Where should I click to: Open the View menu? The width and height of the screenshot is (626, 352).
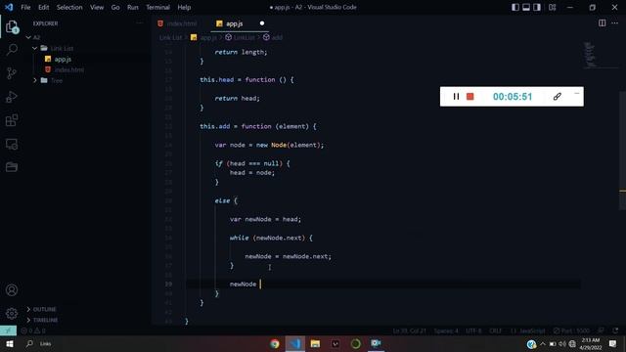(97, 7)
